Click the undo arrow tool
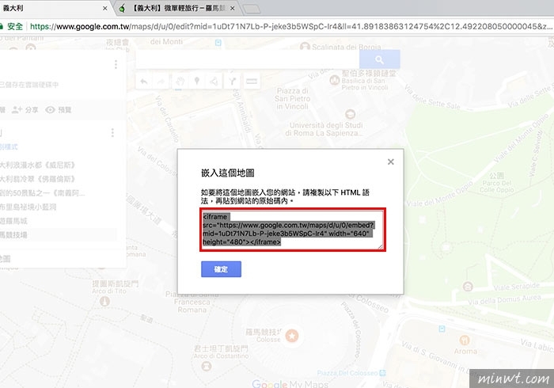Screen dimensions: 554x388 tap(144, 82)
